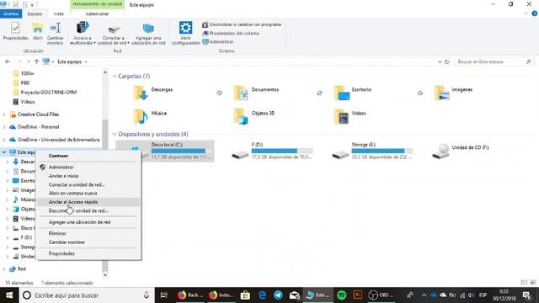The image size is (539, 303).
Task: Open the Administrar tab under Herramientas de unidad
Action: [98, 13]
